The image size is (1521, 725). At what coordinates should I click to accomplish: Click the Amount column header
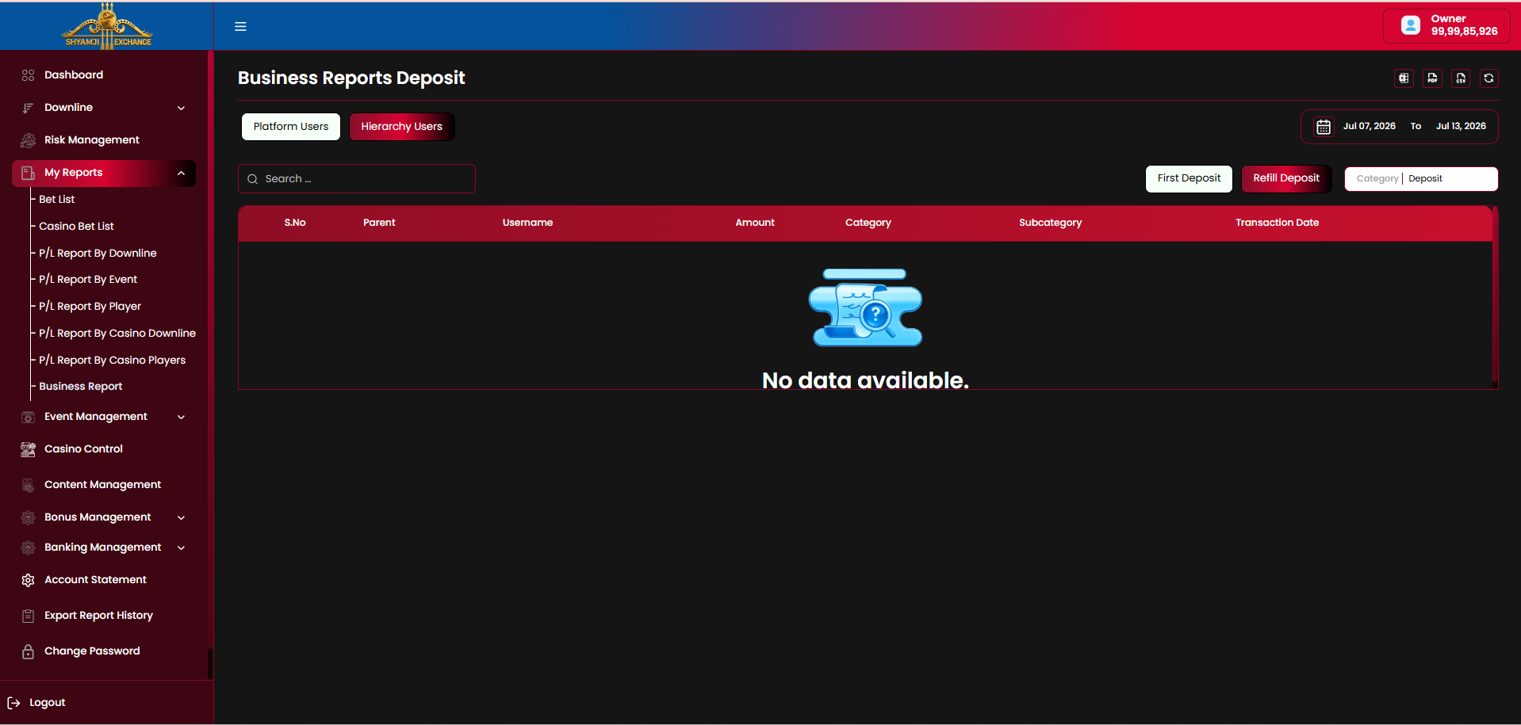755,223
